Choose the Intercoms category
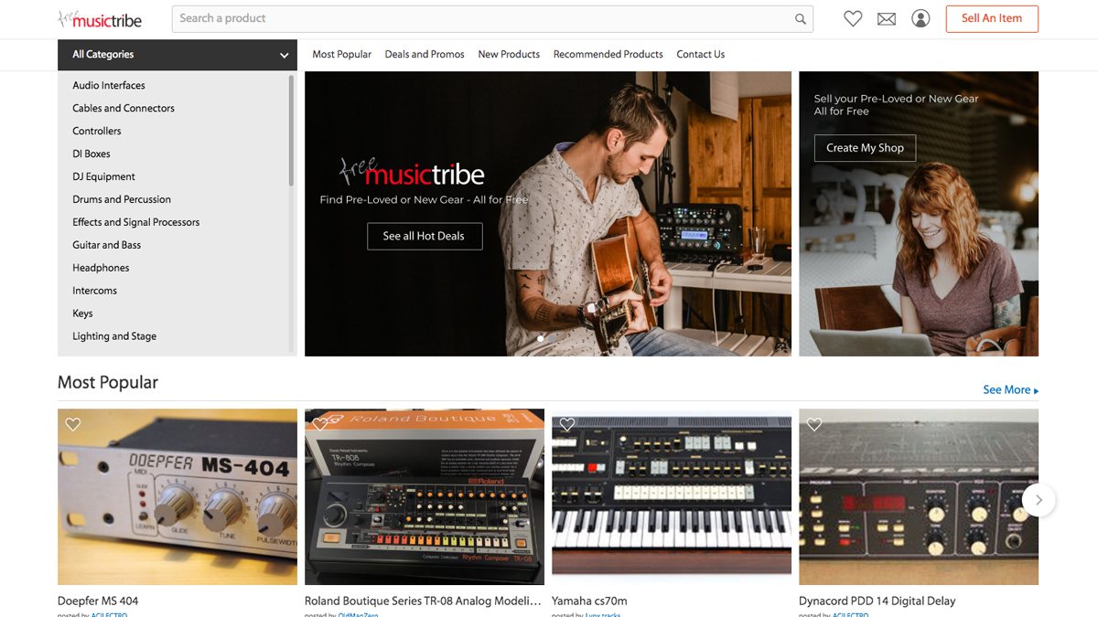The image size is (1098, 617). (95, 291)
